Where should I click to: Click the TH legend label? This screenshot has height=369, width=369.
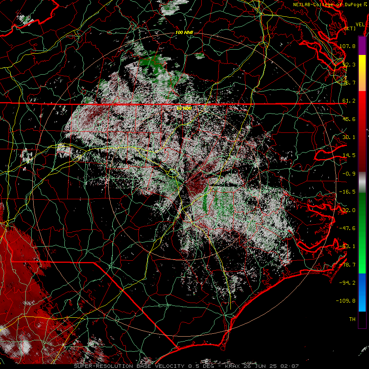coord(352,319)
